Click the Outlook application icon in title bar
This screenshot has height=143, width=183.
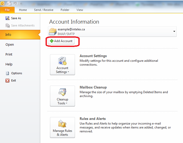(x=2, y=3)
